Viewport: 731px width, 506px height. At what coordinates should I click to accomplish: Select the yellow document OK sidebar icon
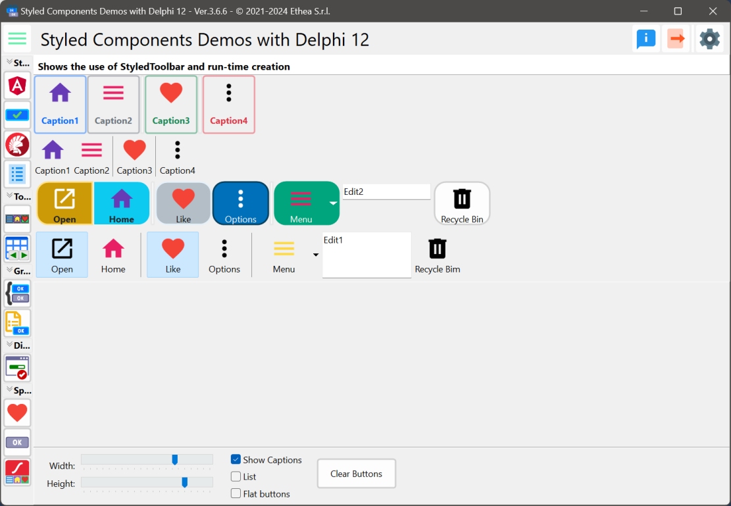point(17,322)
